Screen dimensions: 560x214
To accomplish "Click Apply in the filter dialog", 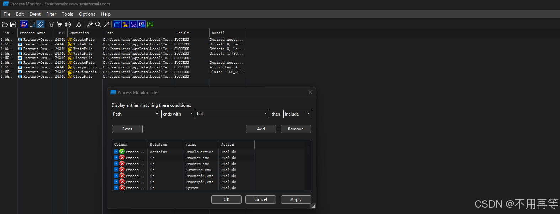I will [x=296, y=199].
